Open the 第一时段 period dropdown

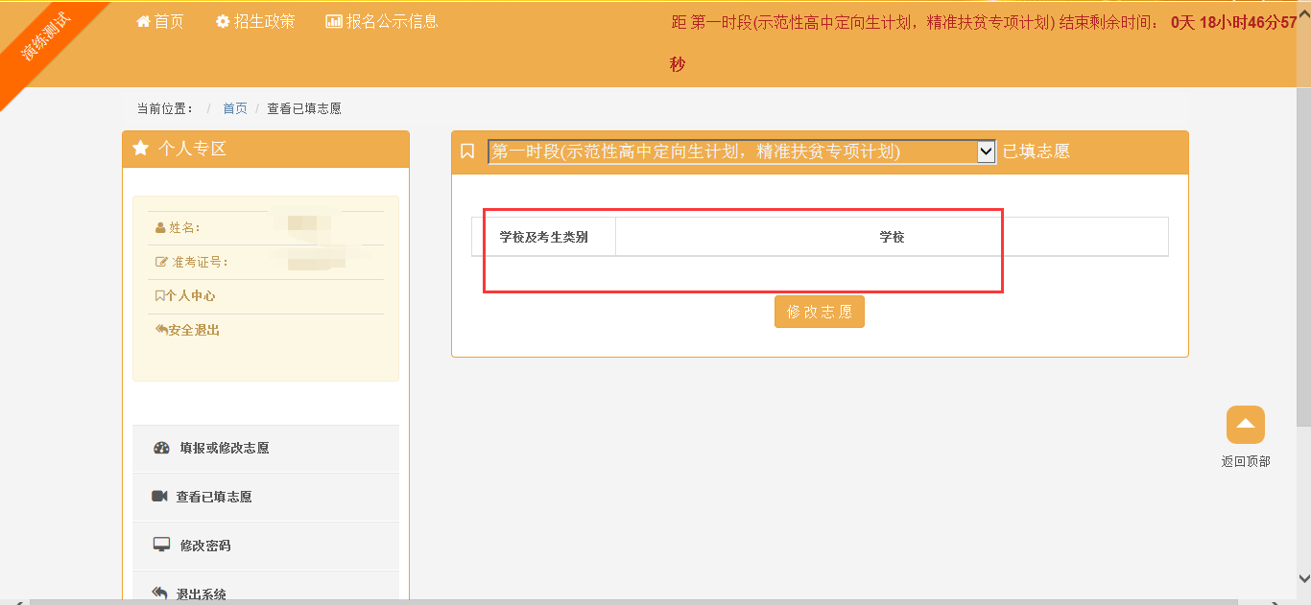[x=732, y=151]
